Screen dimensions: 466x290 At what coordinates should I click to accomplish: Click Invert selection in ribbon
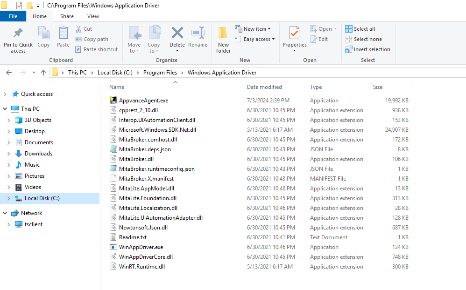(367, 49)
